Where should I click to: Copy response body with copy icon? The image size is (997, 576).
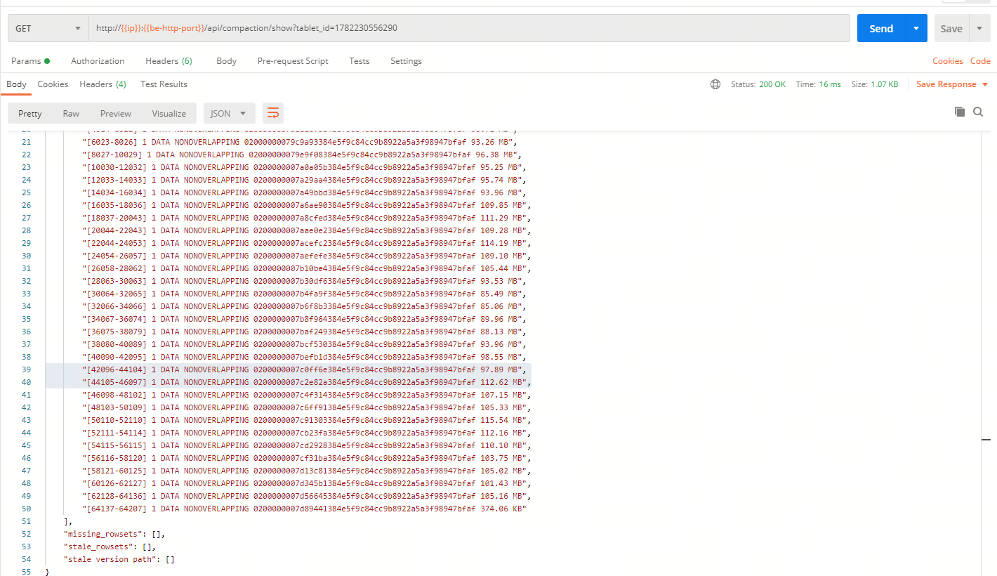[960, 112]
